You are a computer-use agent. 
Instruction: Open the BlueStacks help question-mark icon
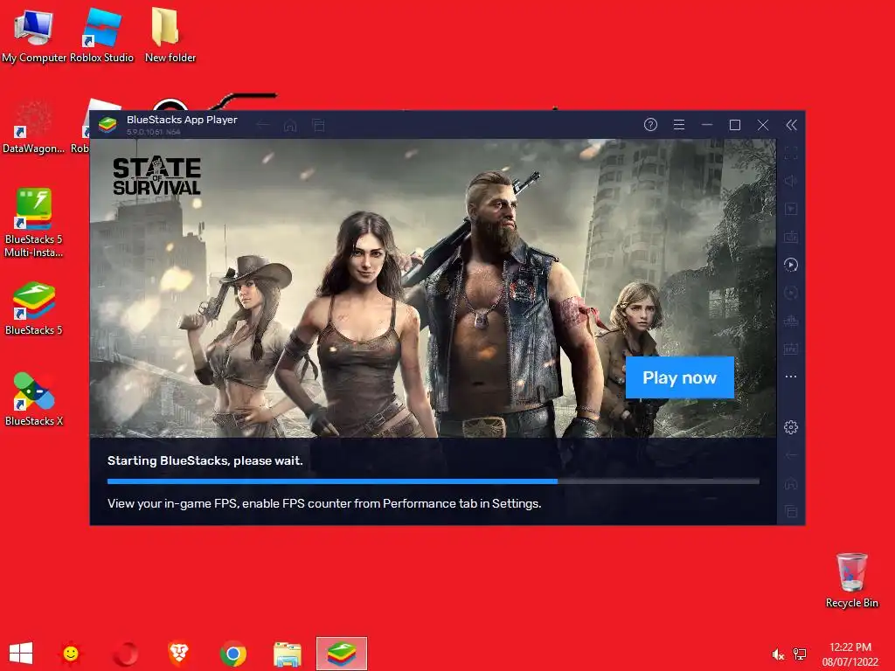pyautogui.click(x=650, y=125)
